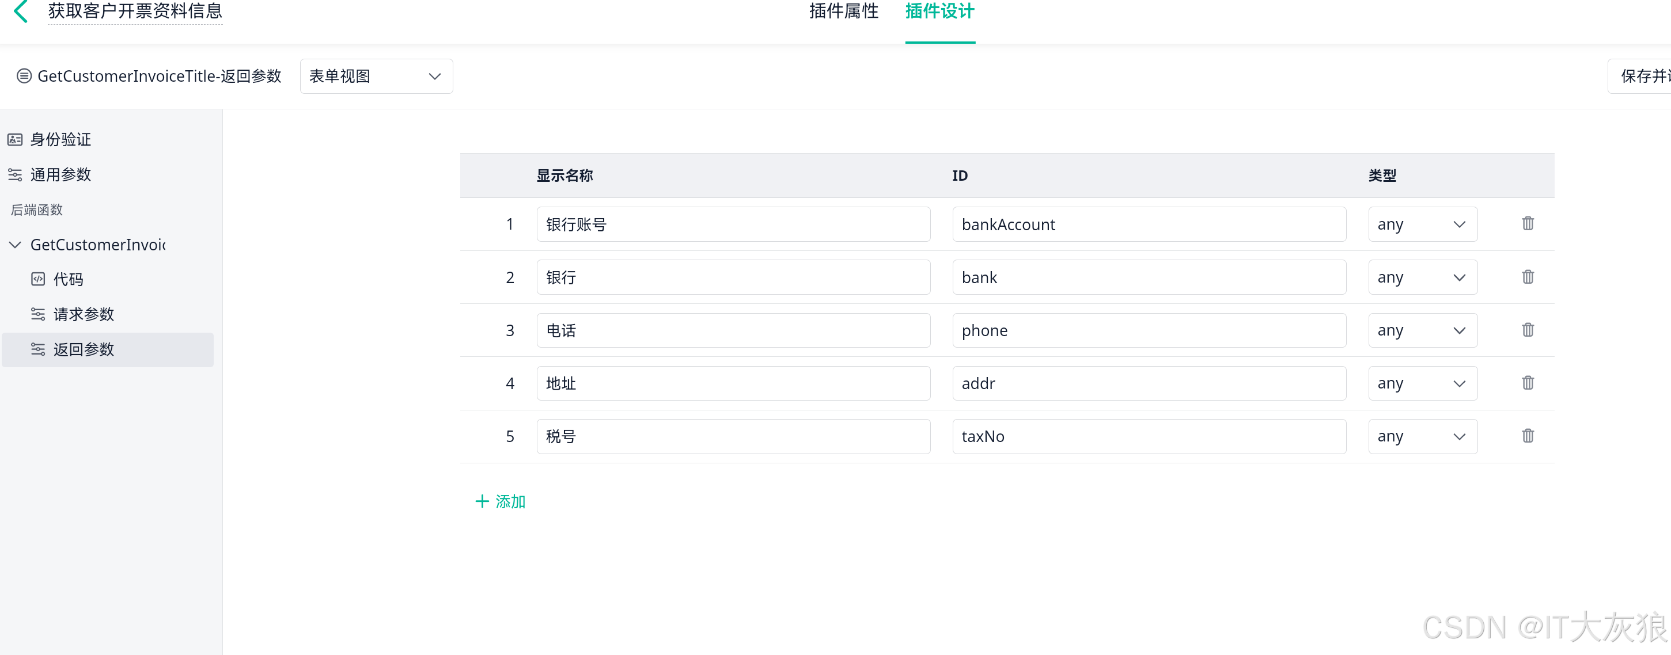
Task: Click trash icon for addr row
Action: click(1528, 383)
